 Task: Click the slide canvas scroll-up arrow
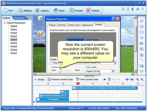click(135, 17)
